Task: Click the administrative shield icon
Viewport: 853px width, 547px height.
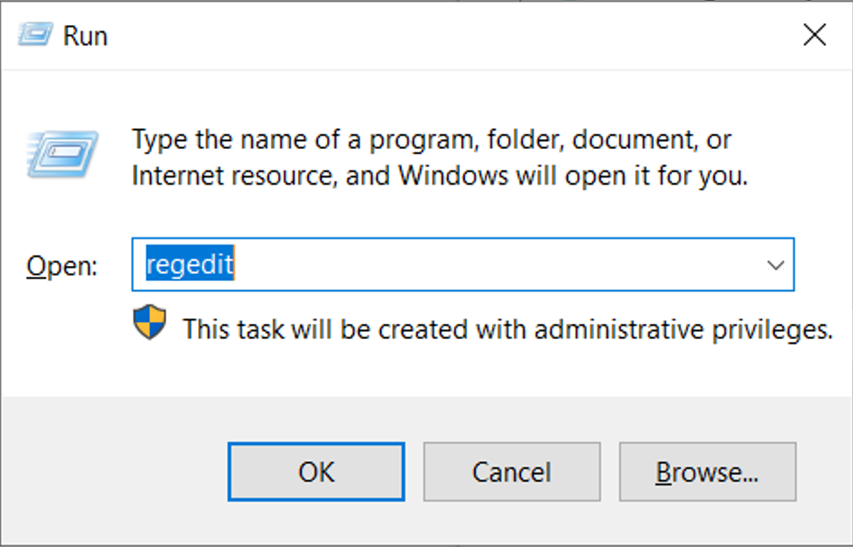Action: tap(150, 323)
